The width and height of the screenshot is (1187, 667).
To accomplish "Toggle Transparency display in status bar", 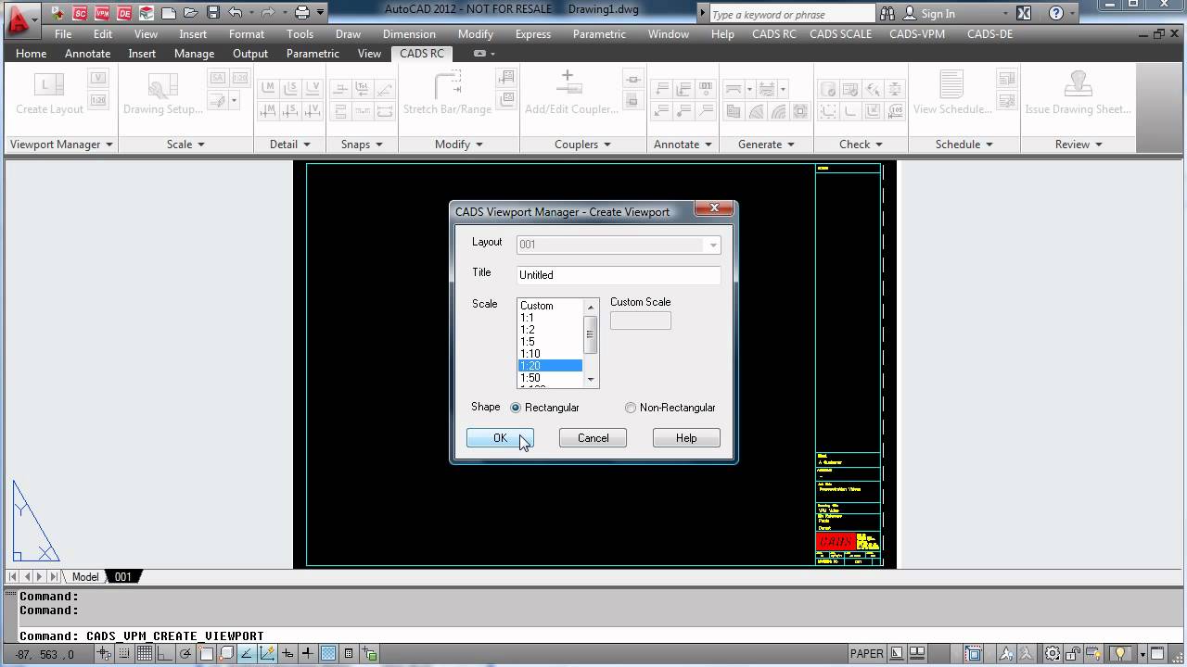I will point(328,654).
